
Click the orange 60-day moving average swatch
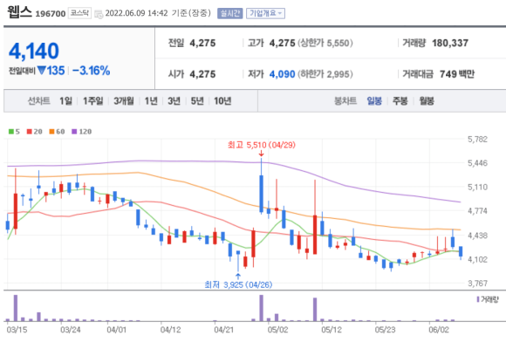(x=51, y=132)
